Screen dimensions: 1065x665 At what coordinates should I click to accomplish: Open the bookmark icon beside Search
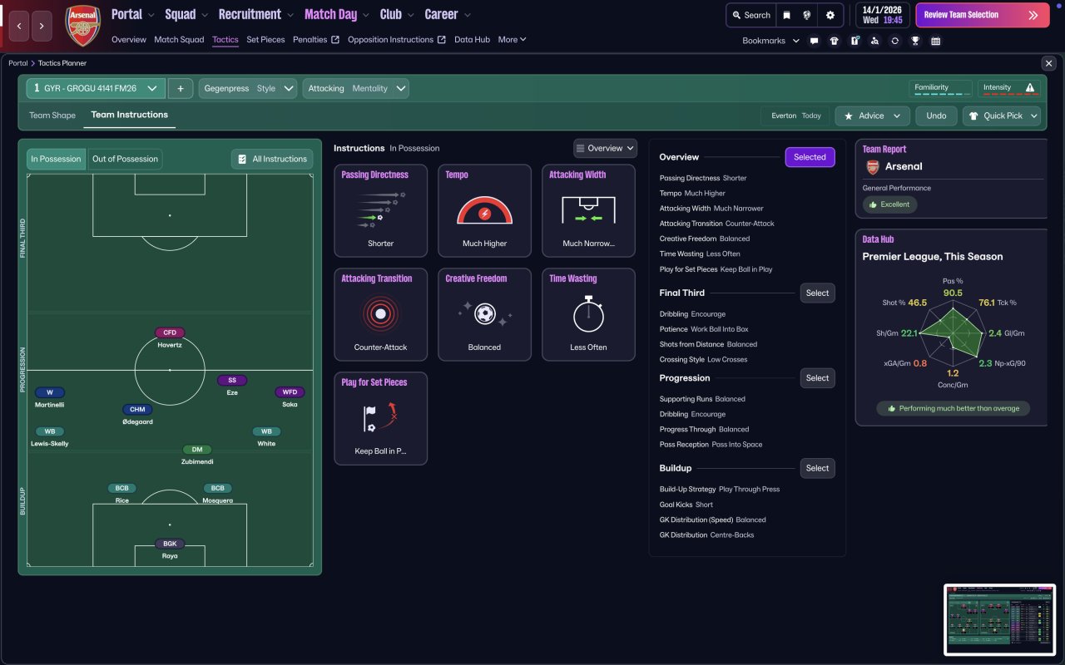pyautogui.click(x=786, y=15)
